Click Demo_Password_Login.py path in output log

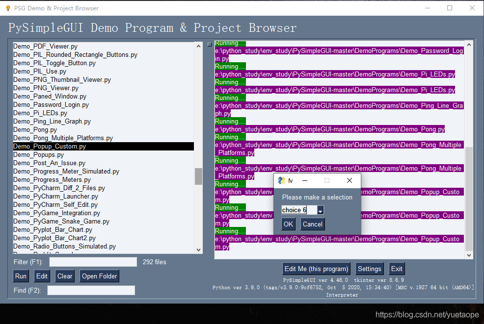tap(339, 54)
